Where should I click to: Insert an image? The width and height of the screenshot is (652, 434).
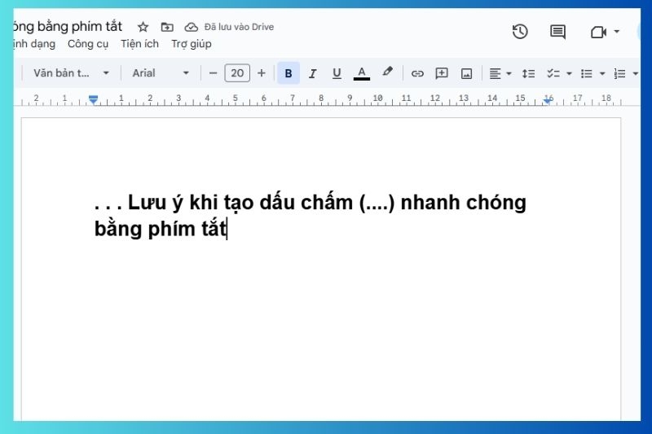466,74
